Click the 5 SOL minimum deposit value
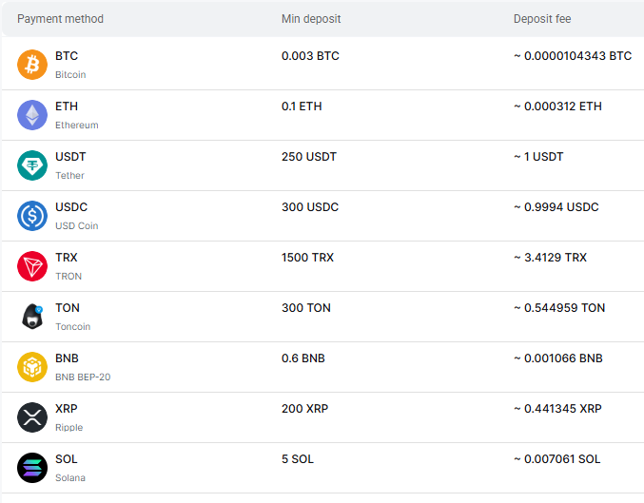 click(298, 459)
